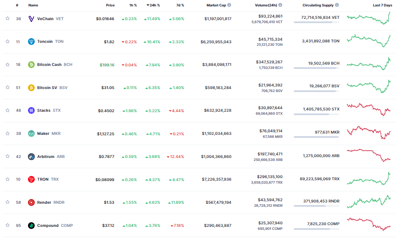
Task: Toggle the Render watchlist star
Action: point(8,202)
